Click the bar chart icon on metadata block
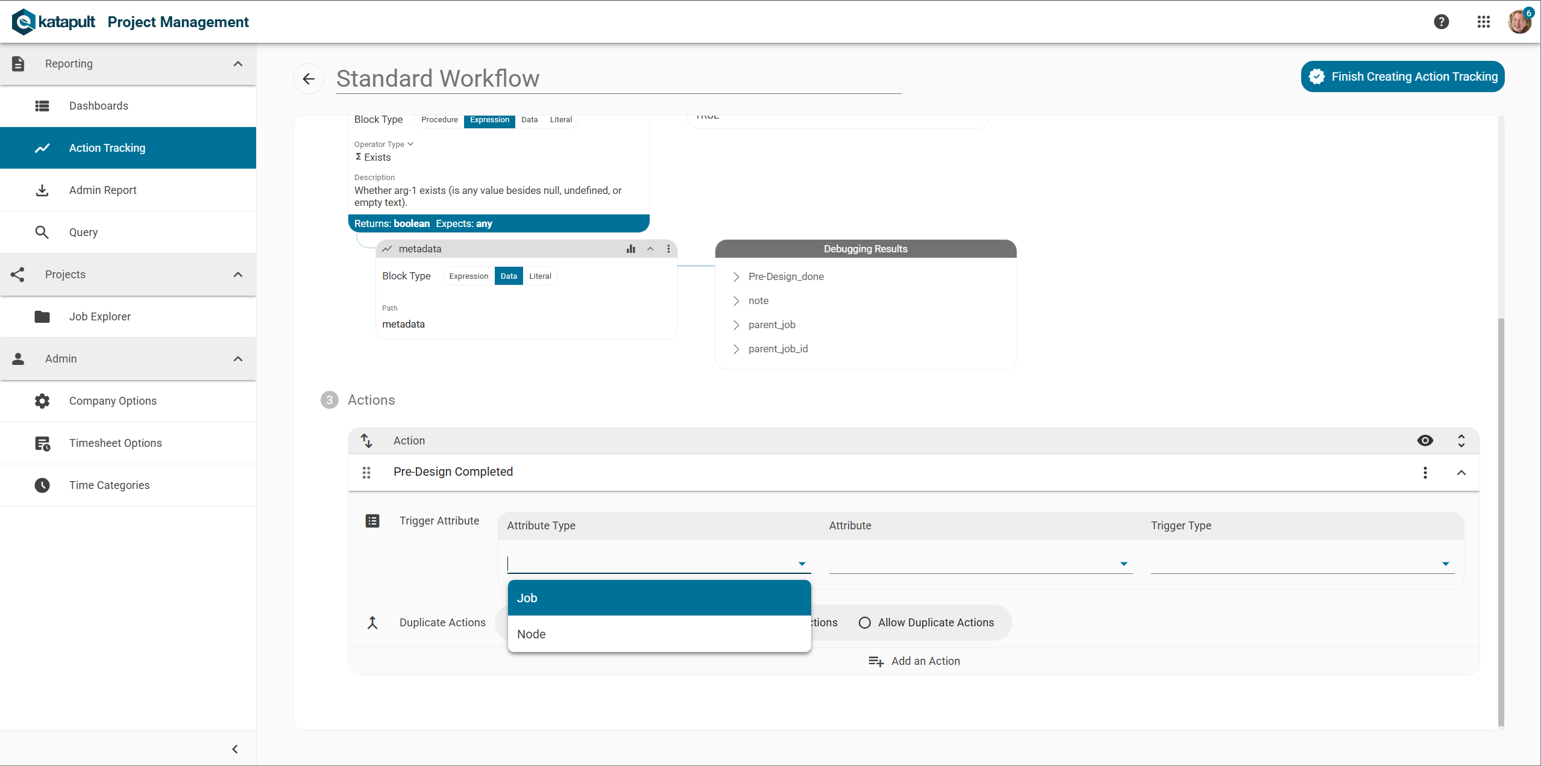 (630, 249)
